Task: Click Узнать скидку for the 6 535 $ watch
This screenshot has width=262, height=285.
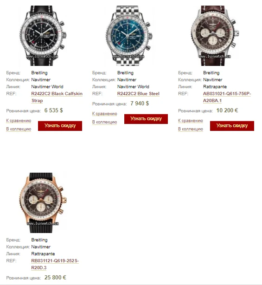Action: coord(60,126)
